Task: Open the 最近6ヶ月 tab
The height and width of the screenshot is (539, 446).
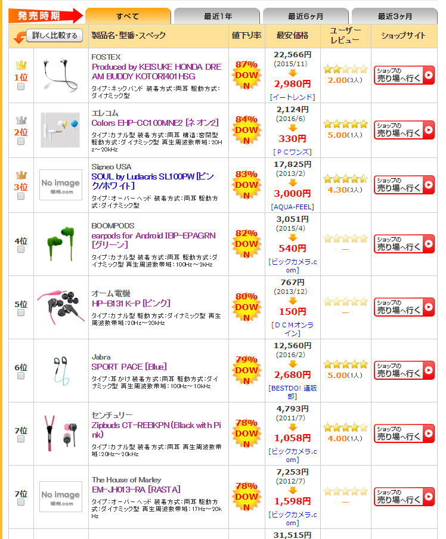Action: pos(305,16)
